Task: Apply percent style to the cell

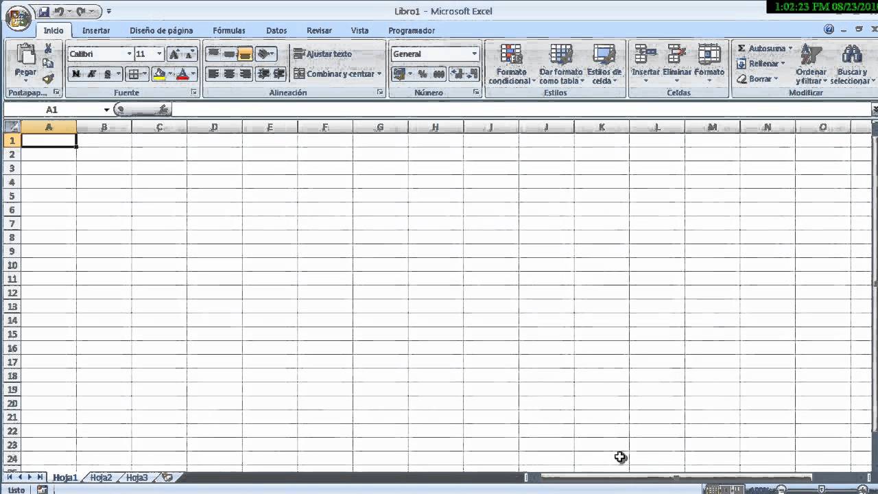Action: pyautogui.click(x=423, y=74)
